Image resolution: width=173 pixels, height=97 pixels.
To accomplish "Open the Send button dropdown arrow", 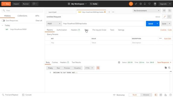I will point(157,23).
